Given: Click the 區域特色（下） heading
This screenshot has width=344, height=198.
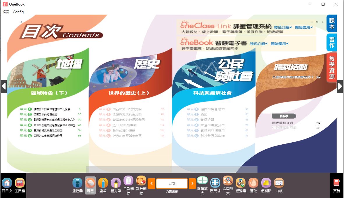Looking at the screenshot, I should 49,93.
